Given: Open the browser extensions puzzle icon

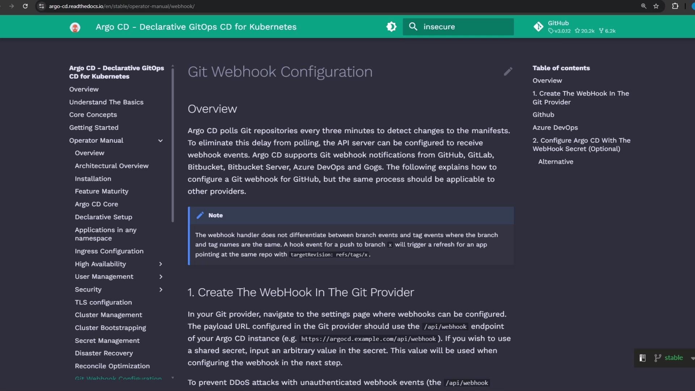Looking at the screenshot, I should [675, 6].
